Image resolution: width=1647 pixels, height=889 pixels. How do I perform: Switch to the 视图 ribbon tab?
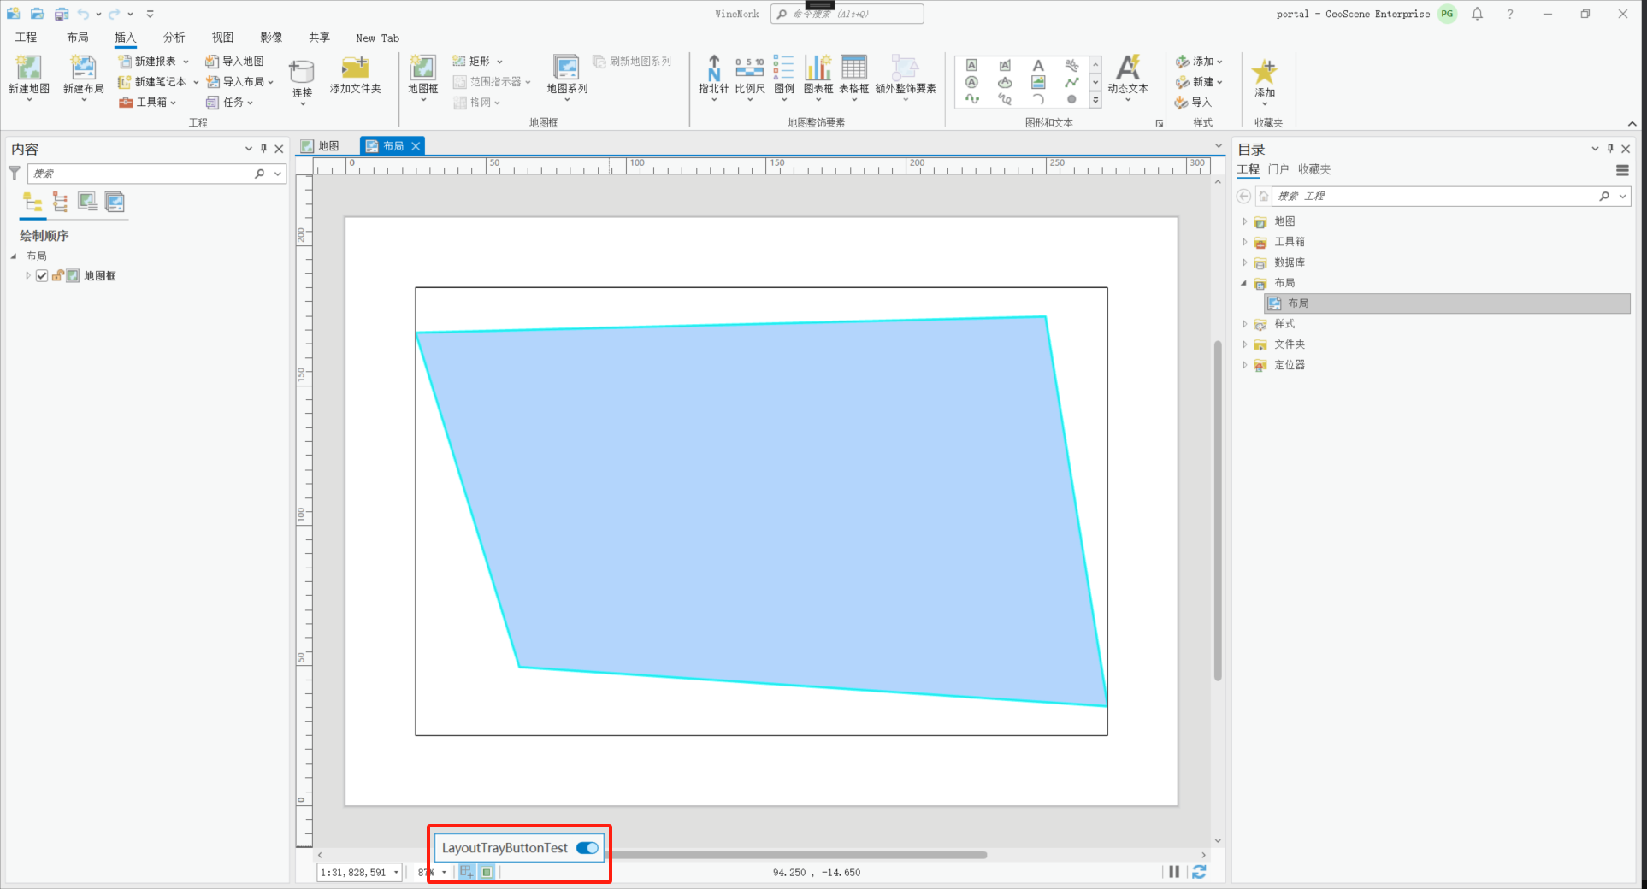[x=222, y=38]
